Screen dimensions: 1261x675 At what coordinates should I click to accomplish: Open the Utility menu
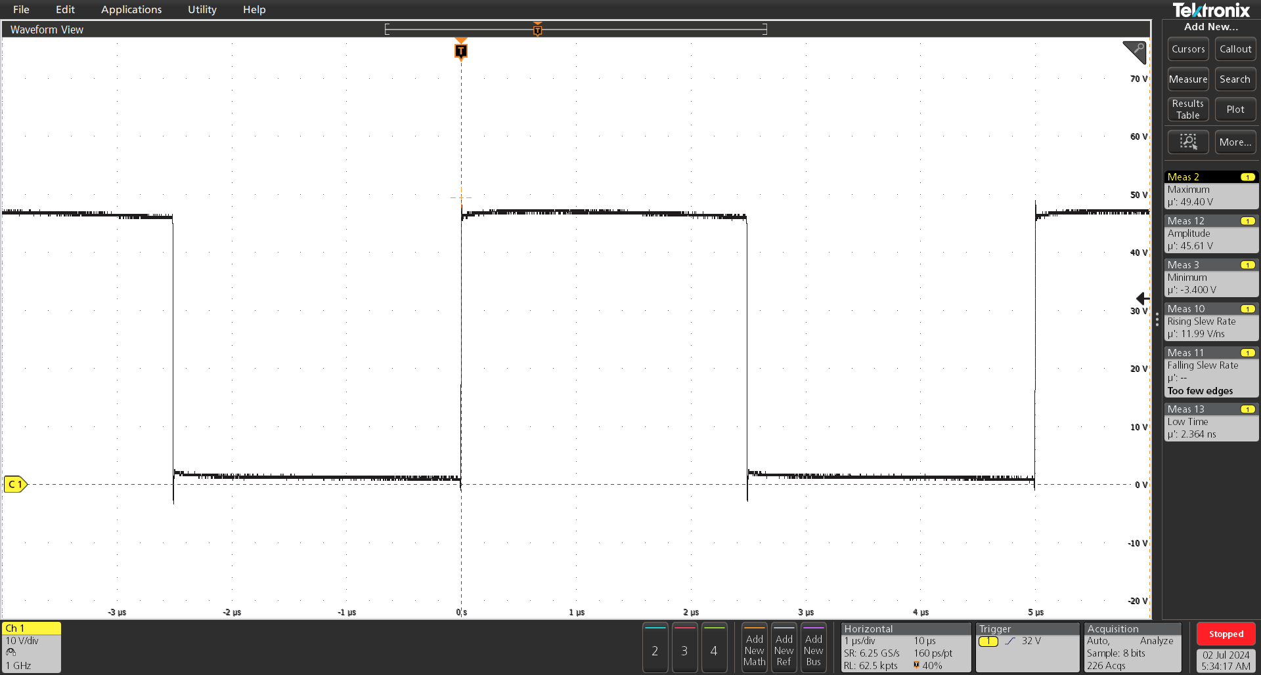[202, 9]
